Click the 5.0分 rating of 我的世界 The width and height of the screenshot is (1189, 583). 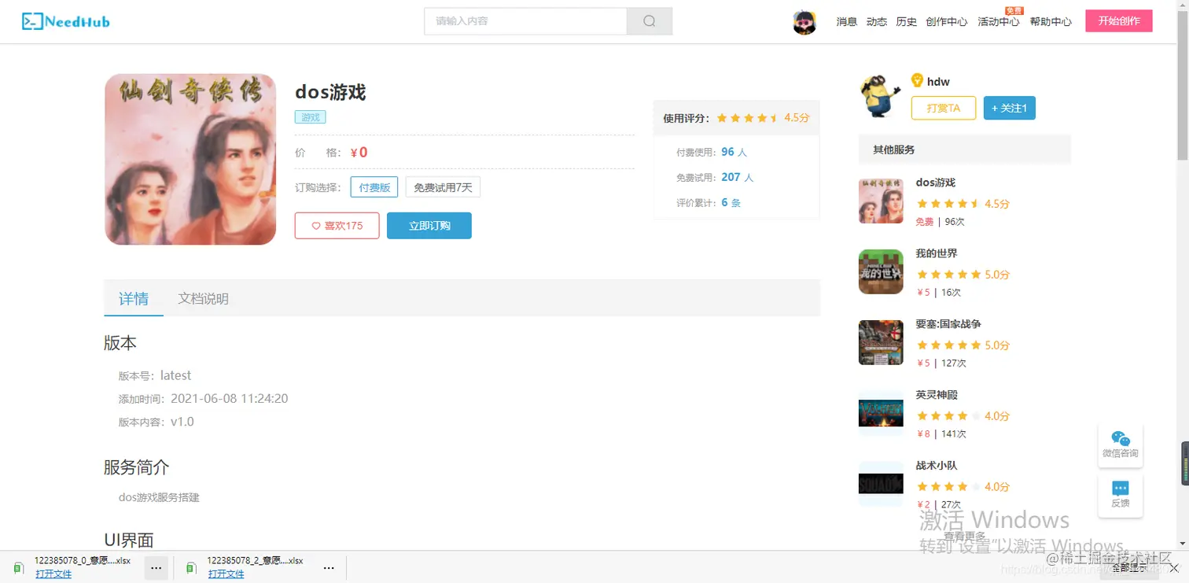click(x=997, y=275)
